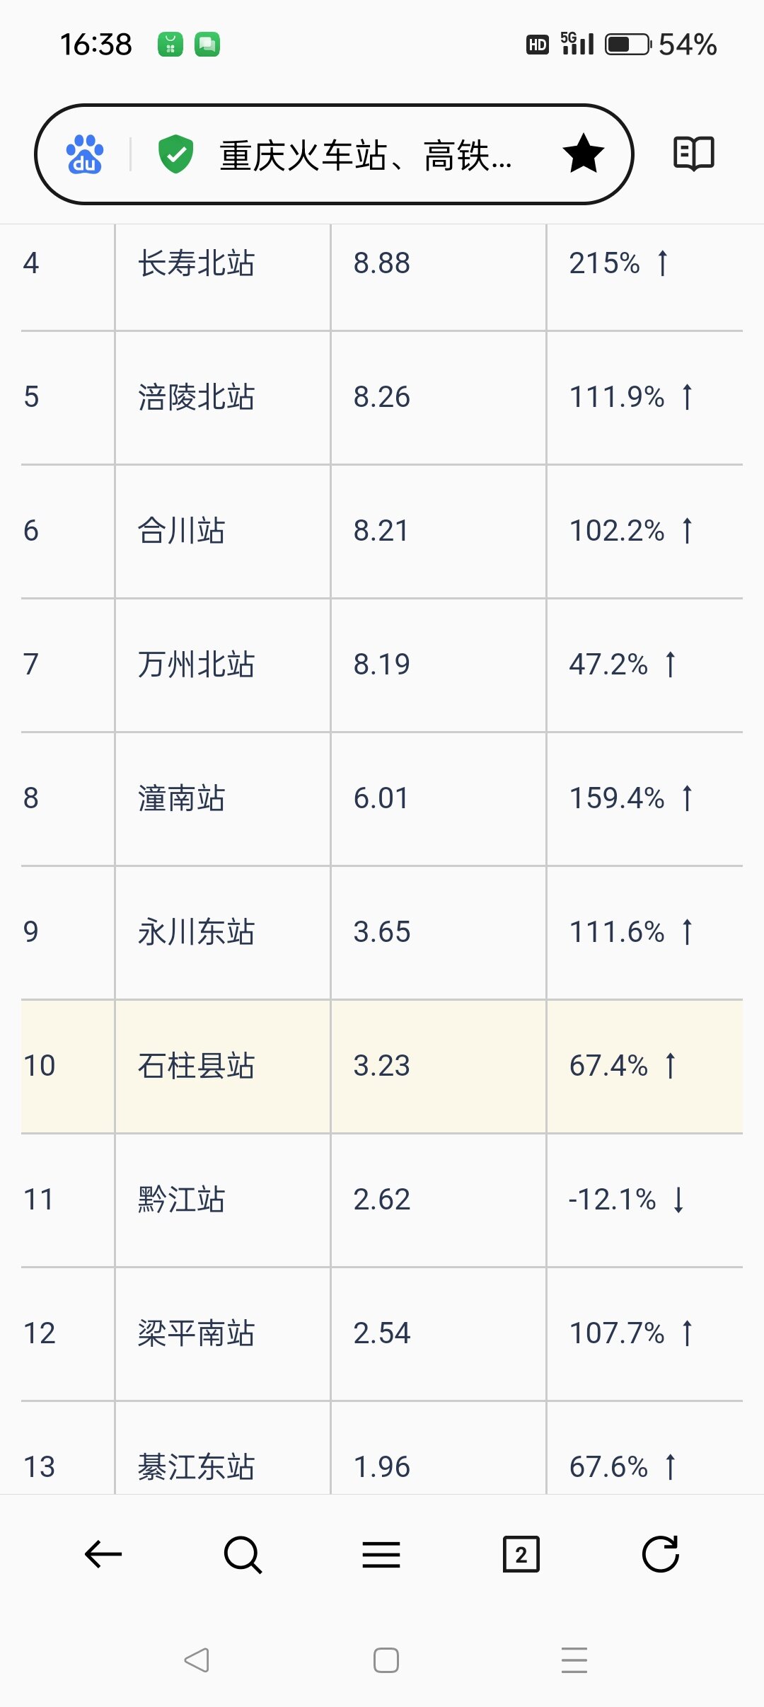This screenshot has height=1707, width=764.
Task: Tap the Baidu paw logo icon
Action: pyautogui.click(x=85, y=154)
